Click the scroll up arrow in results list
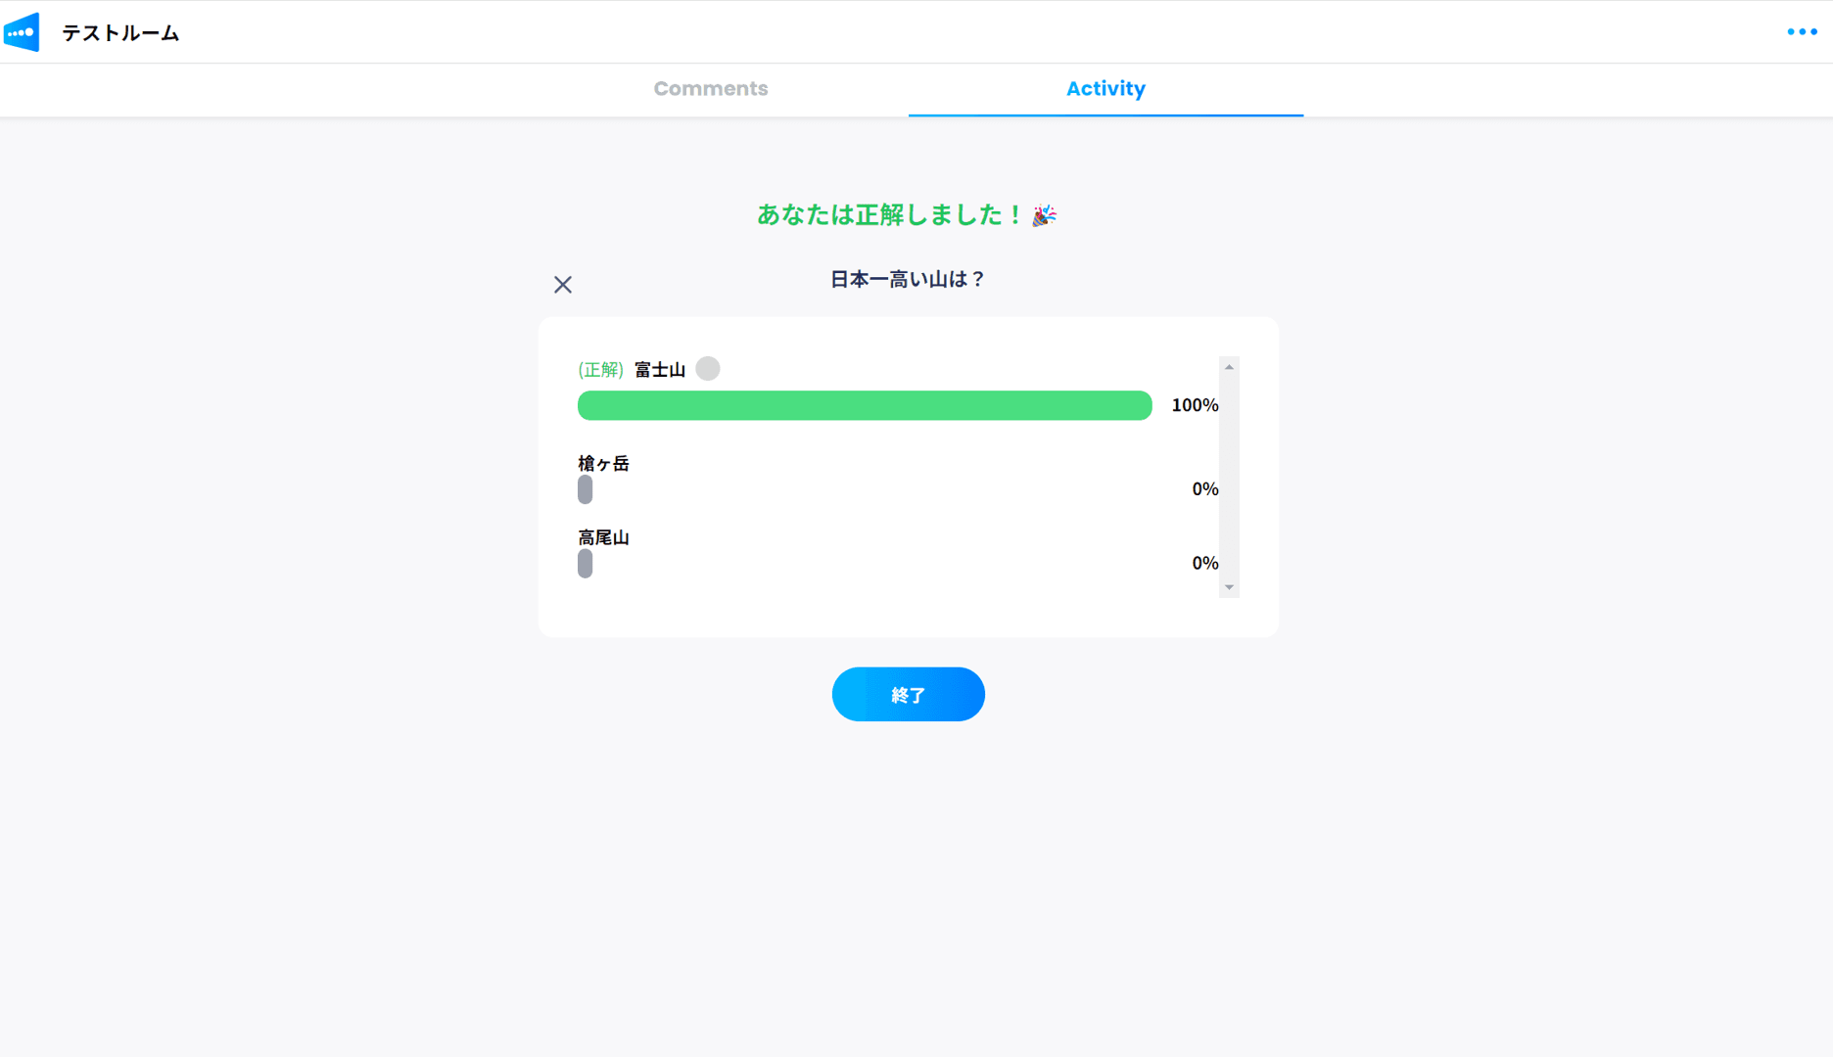1833x1057 pixels. click(x=1229, y=367)
